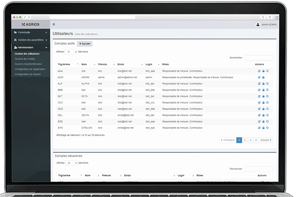Screen dimensions: 296x197
Task: Click the hamburger menu toggle icon
Action: (x=53, y=25)
